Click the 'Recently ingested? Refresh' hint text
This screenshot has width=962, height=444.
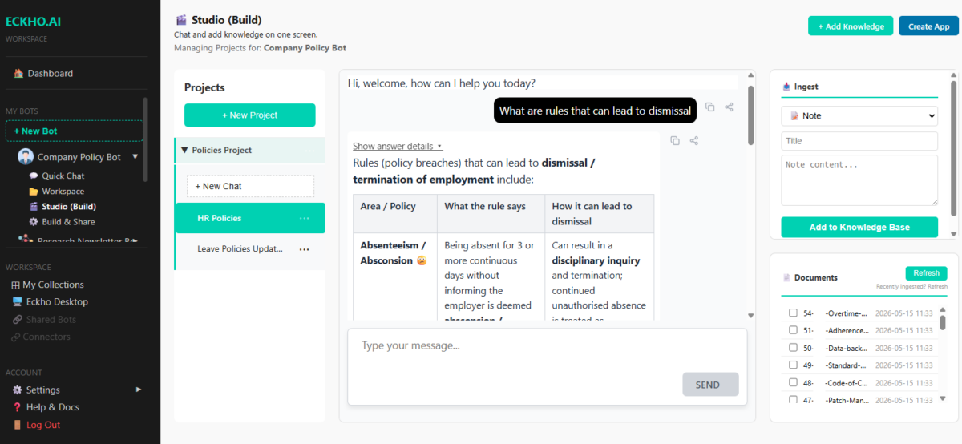tap(911, 286)
